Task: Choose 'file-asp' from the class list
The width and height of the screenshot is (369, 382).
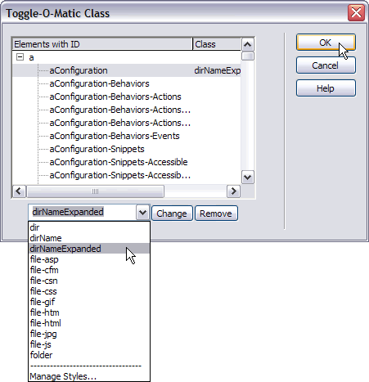Action: pos(89,259)
